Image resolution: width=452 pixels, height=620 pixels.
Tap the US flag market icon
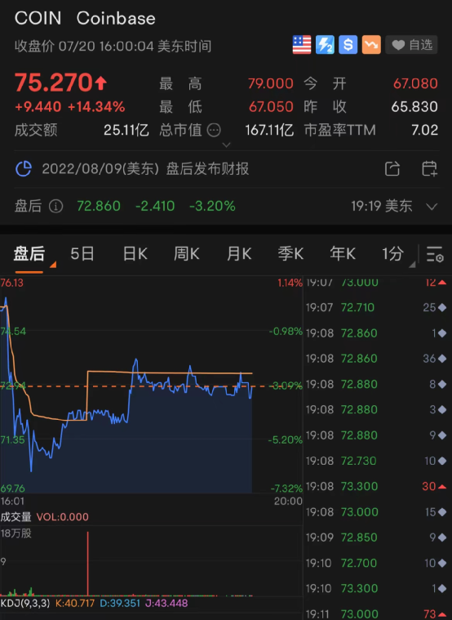tap(301, 45)
